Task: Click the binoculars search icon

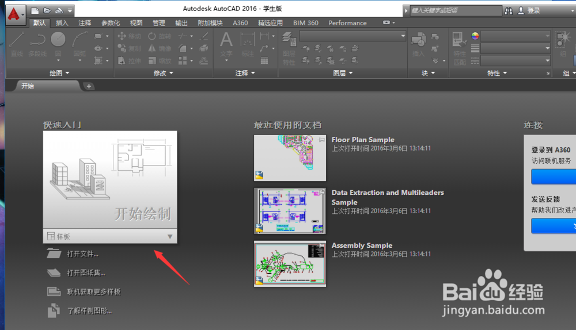Action: tap(509, 11)
